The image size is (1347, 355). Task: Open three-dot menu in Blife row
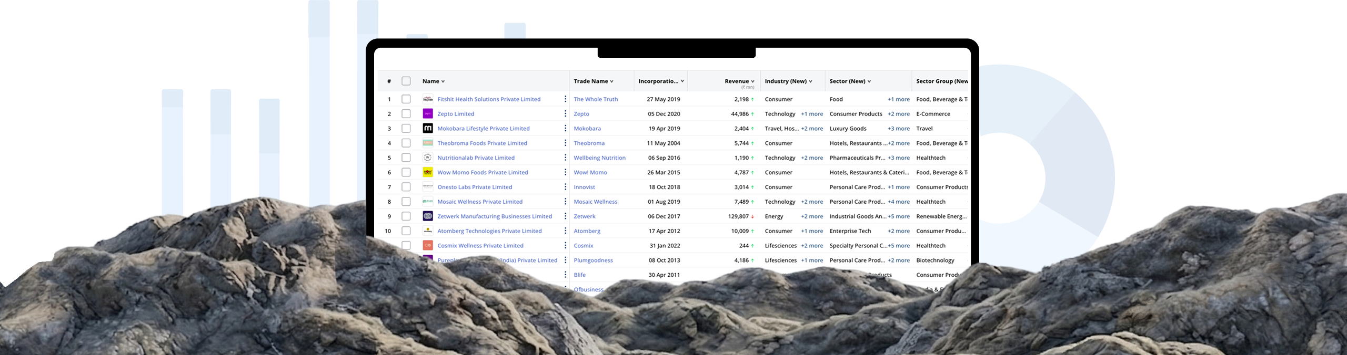pos(565,275)
